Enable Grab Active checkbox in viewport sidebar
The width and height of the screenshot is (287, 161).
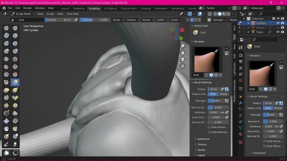pyautogui.click(x=209, y=127)
